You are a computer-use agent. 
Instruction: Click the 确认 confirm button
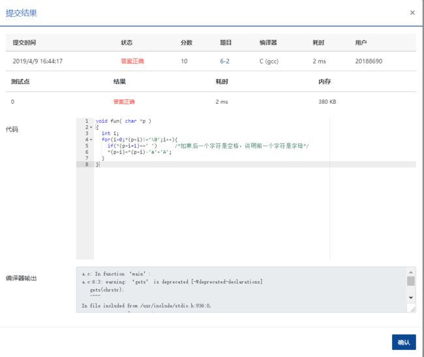[x=404, y=342]
